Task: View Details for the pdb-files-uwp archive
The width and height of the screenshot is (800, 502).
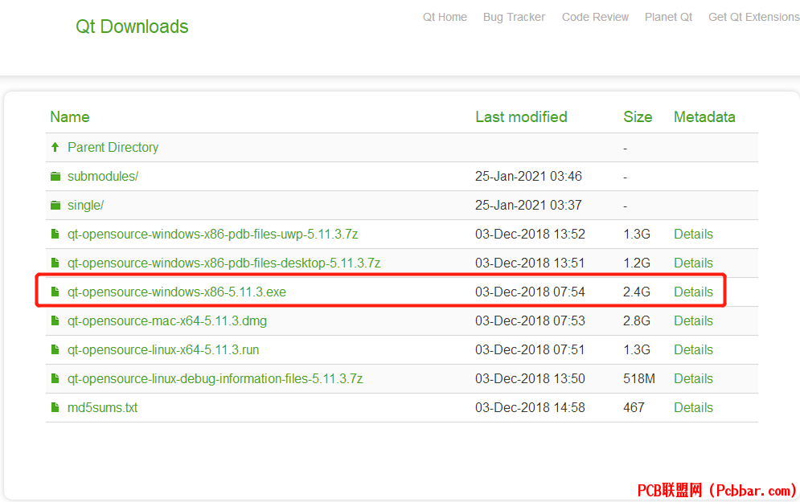Action: click(x=693, y=234)
